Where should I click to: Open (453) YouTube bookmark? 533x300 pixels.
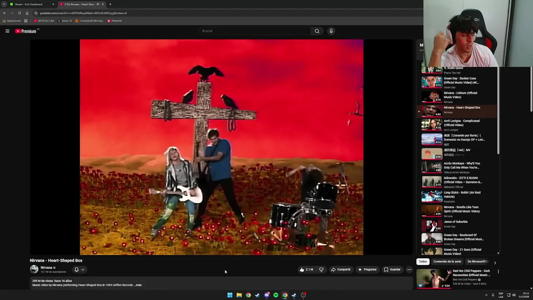coord(44,21)
